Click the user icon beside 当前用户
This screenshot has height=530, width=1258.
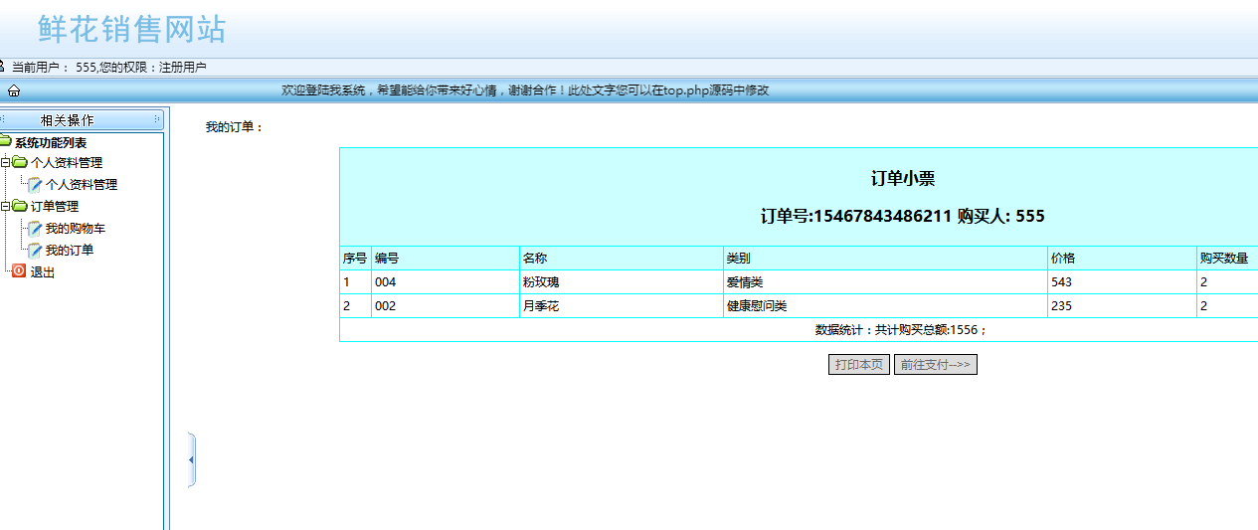pos(2,67)
